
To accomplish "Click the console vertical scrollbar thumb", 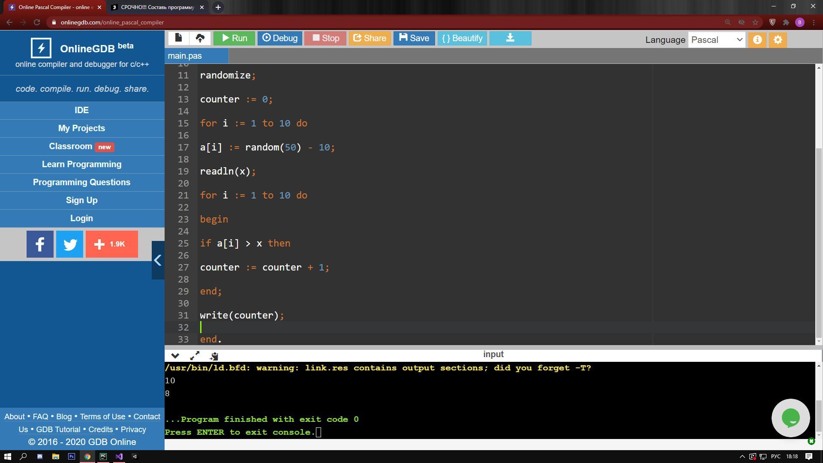I will [819, 416].
